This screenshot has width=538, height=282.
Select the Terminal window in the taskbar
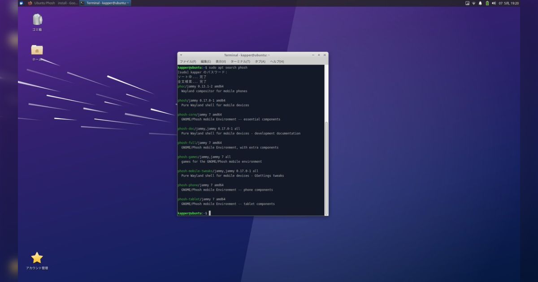pyautogui.click(x=105, y=3)
